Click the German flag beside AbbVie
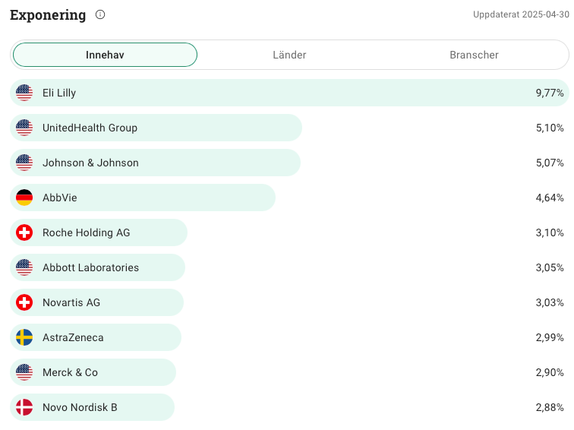574x430 pixels. coord(24,198)
